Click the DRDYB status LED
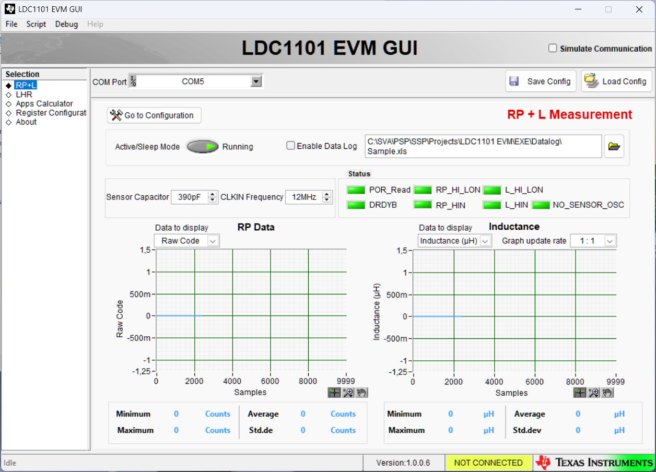This screenshot has height=472, width=656. (x=356, y=205)
